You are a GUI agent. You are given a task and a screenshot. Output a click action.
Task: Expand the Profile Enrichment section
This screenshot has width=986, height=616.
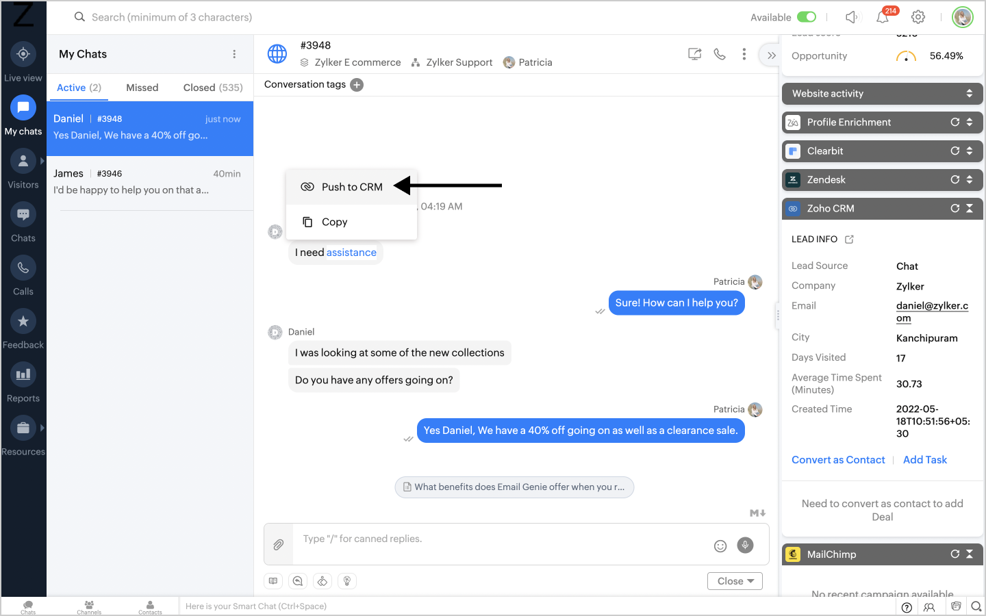[x=970, y=122]
